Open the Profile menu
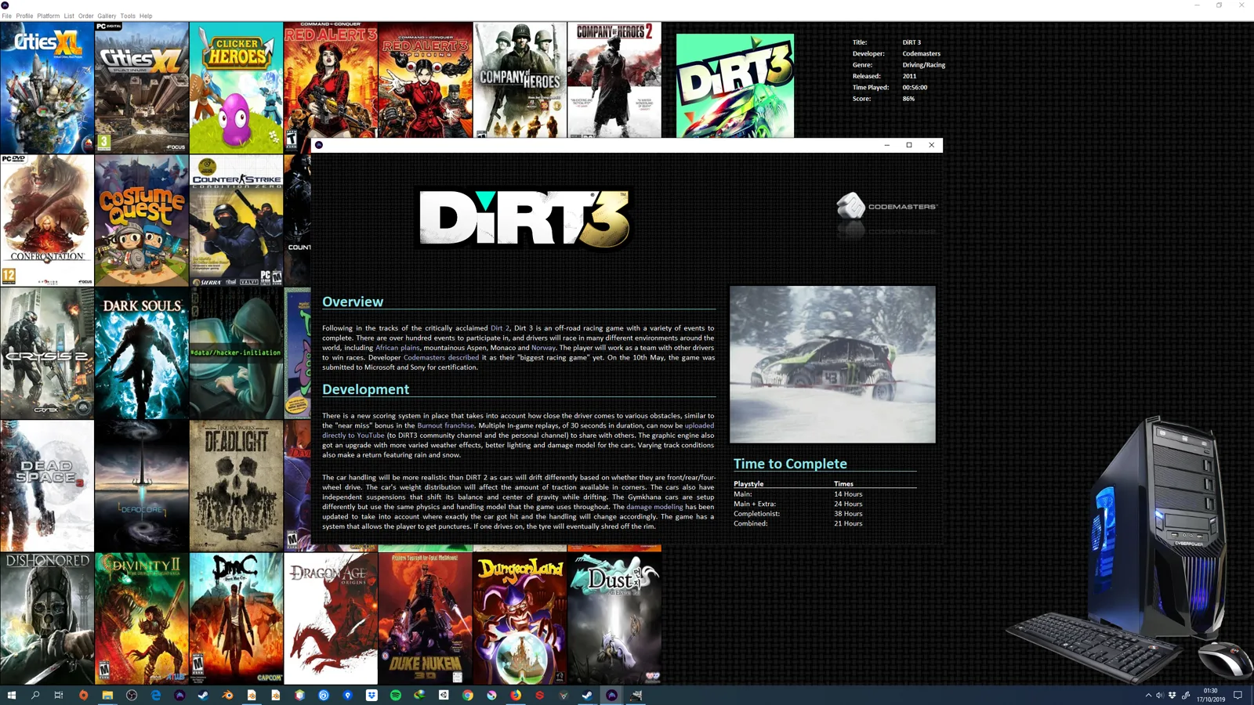Screen dimensions: 1254x705 24,16
